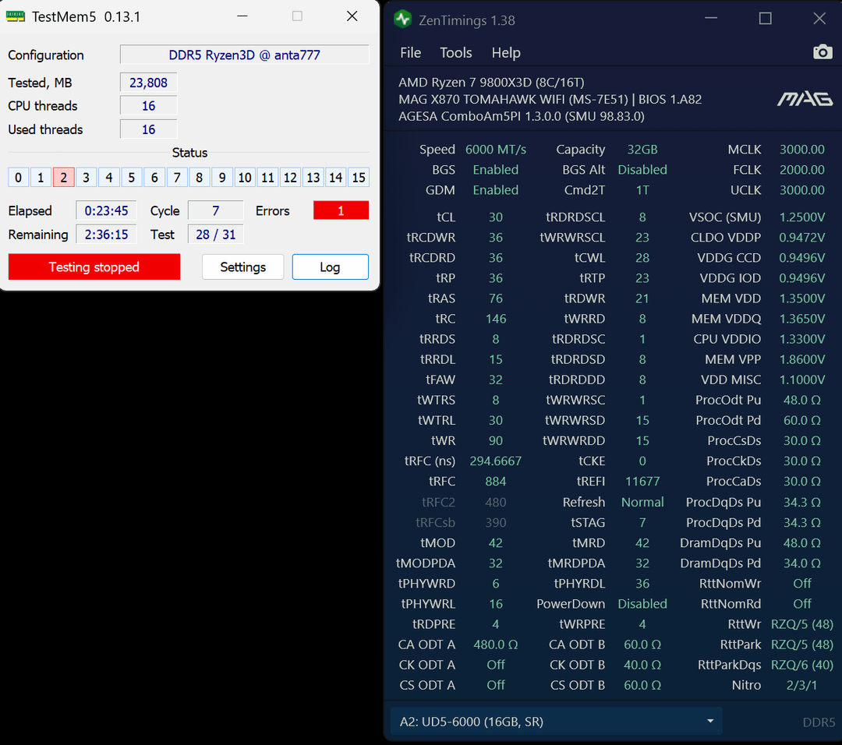Open the Help menu
The image size is (842, 745).
[x=505, y=53]
